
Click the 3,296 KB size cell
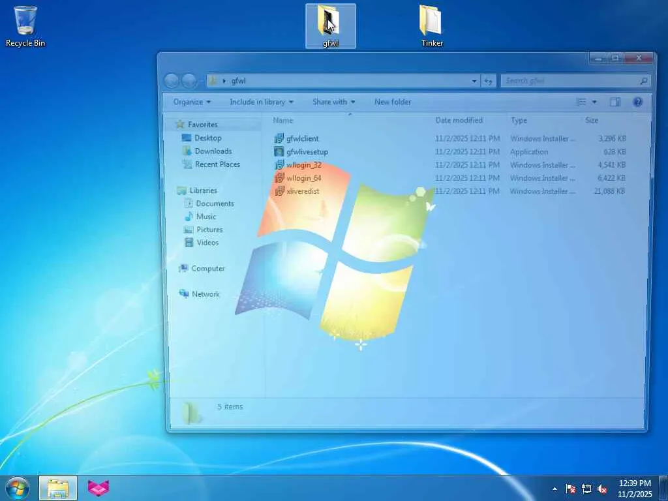612,138
